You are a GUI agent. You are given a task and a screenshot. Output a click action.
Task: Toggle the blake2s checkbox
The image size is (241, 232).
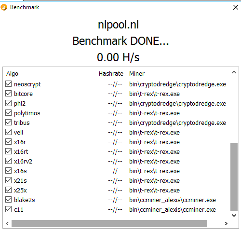point(8,200)
